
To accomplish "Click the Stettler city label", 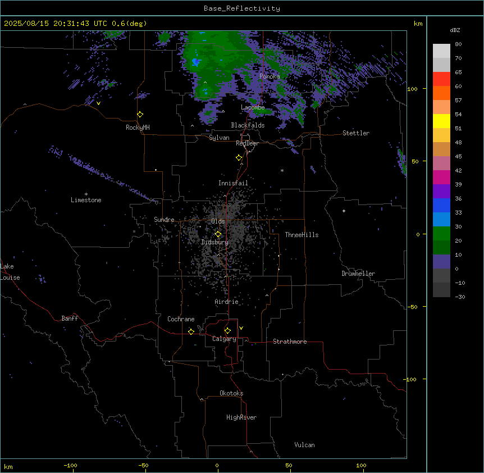I will point(356,133).
